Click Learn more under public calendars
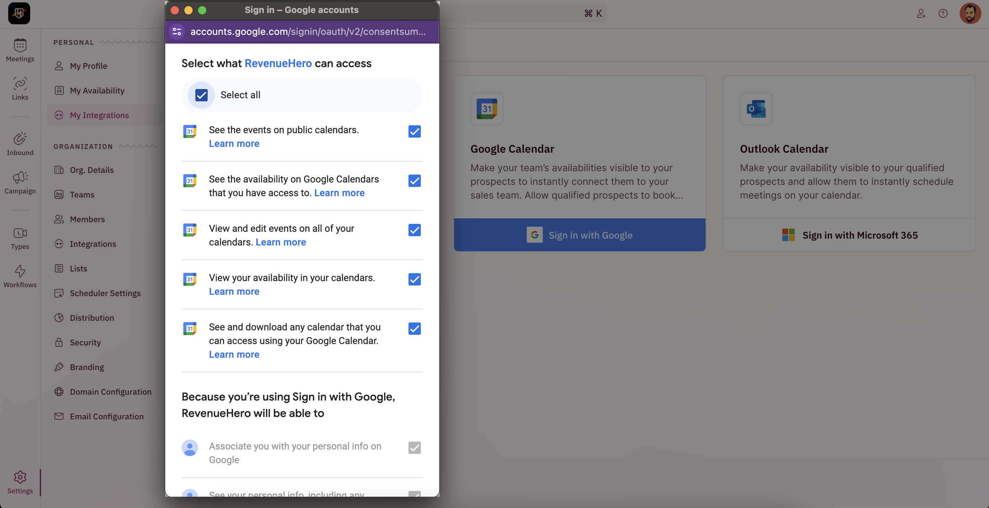 [x=234, y=143]
